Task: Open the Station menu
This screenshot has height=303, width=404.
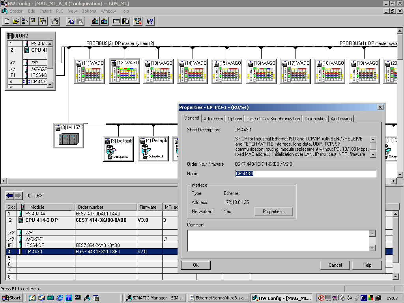Action: (x=17, y=11)
